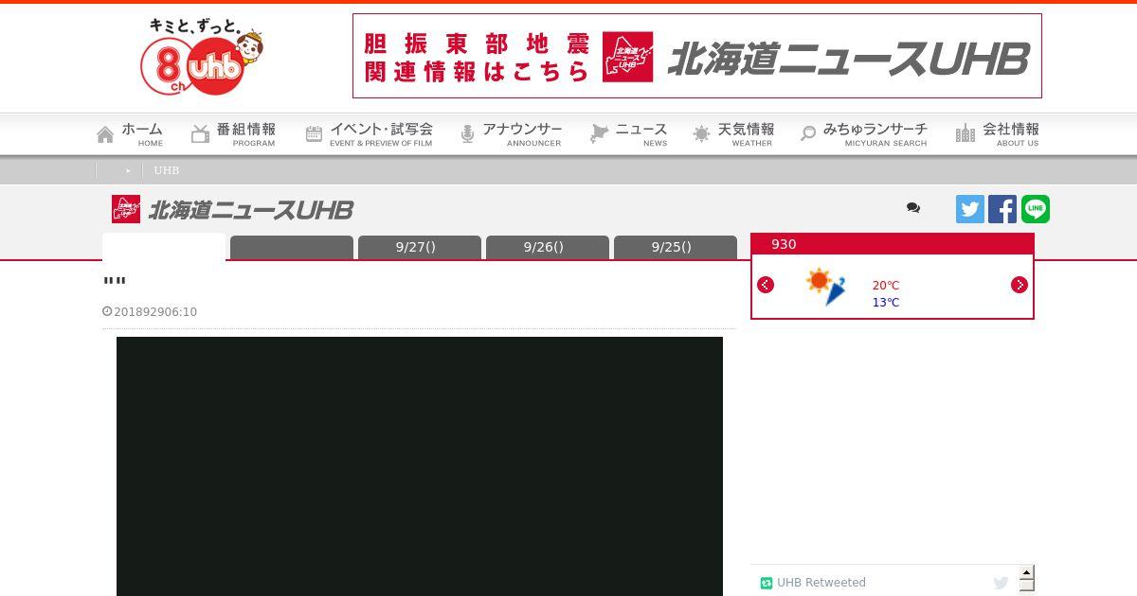Open 会社情報 ABOUT US menu

[x=997, y=134]
